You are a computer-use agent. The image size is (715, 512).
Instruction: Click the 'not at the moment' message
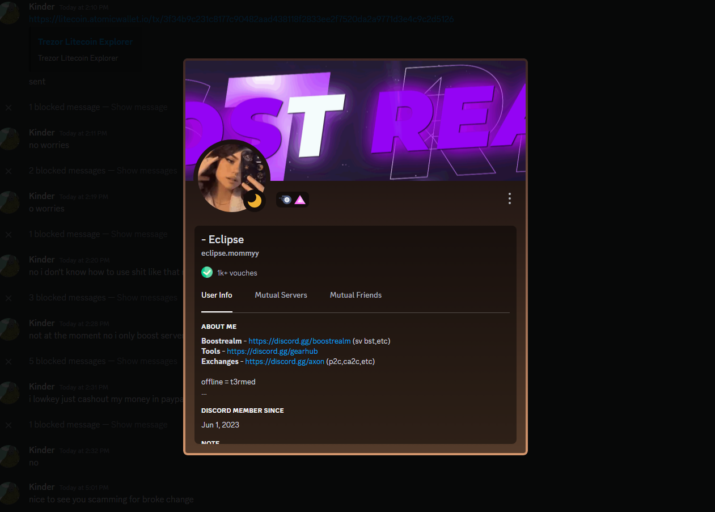(107, 336)
